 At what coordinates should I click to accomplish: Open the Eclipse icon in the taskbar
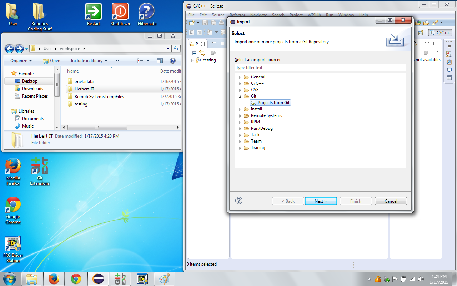pyautogui.click(x=98, y=278)
